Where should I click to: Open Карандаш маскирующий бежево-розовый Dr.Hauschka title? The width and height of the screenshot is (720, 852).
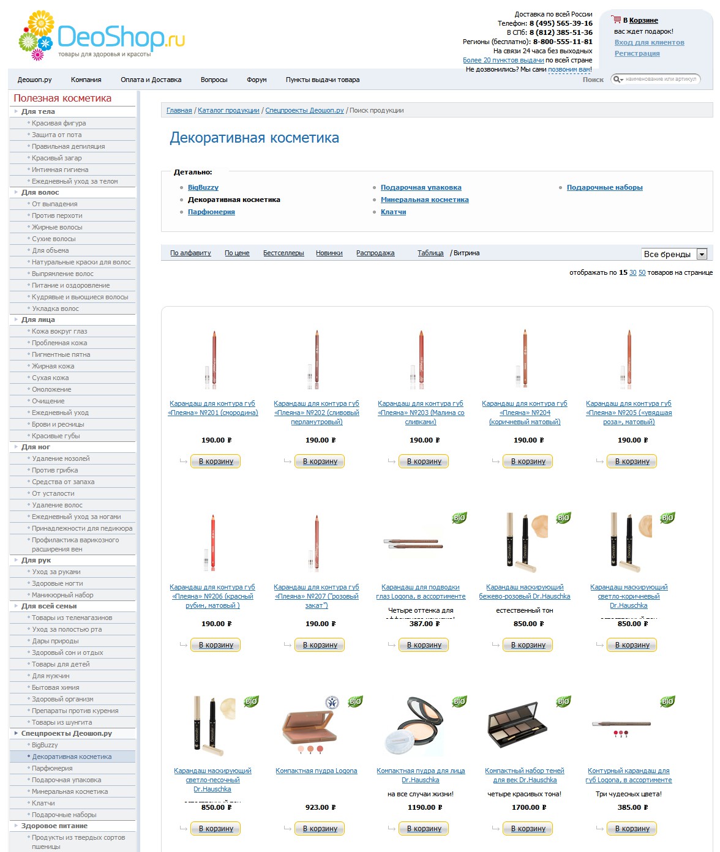click(525, 591)
